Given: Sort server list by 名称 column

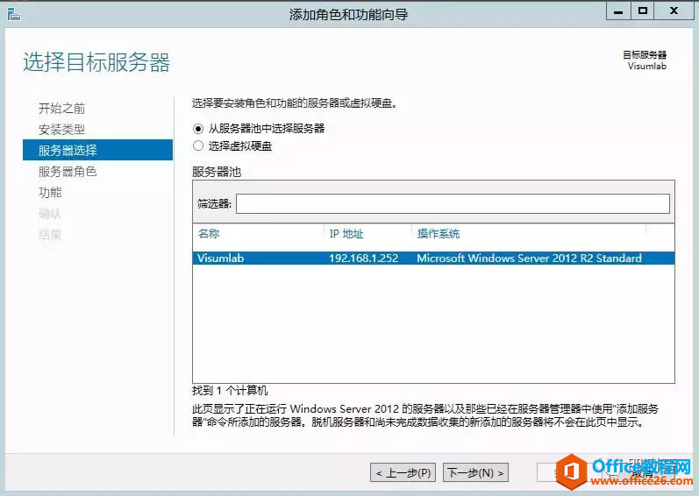Looking at the screenshot, I should pos(208,233).
